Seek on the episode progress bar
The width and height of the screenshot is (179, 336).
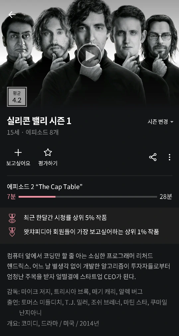tap(88, 197)
